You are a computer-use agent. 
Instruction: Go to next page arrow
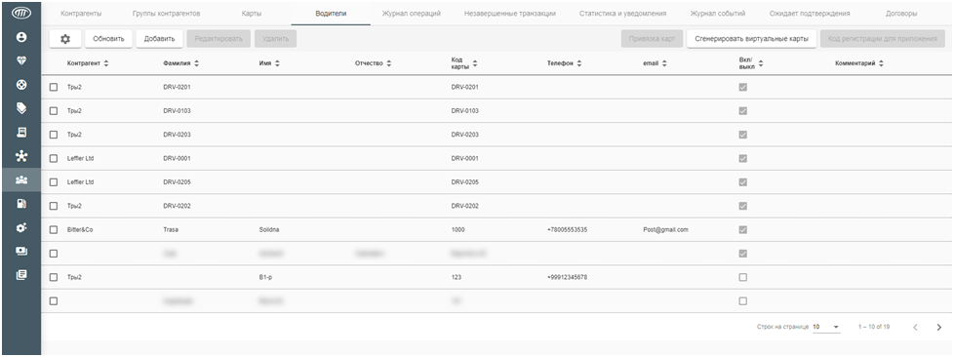click(x=938, y=327)
